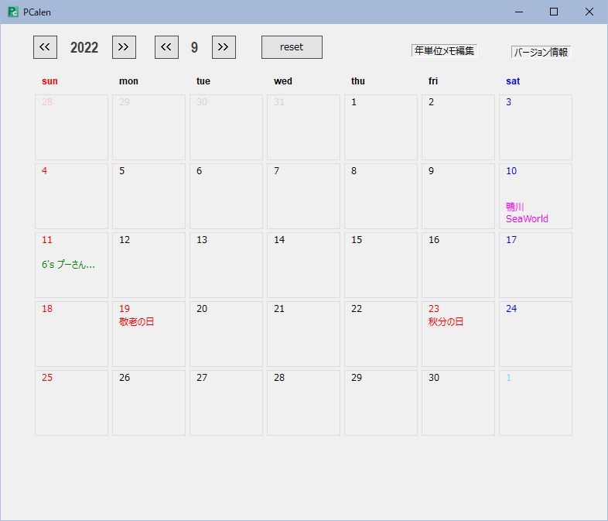Go to the previous year button
This screenshot has width=608, height=521.
click(x=45, y=47)
